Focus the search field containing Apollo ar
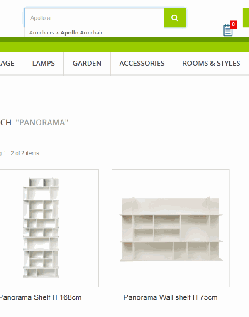The width and height of the screenshot is (249, 317). 94,18
